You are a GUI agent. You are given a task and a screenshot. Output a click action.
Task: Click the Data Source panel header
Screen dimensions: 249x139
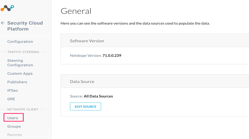82,82
